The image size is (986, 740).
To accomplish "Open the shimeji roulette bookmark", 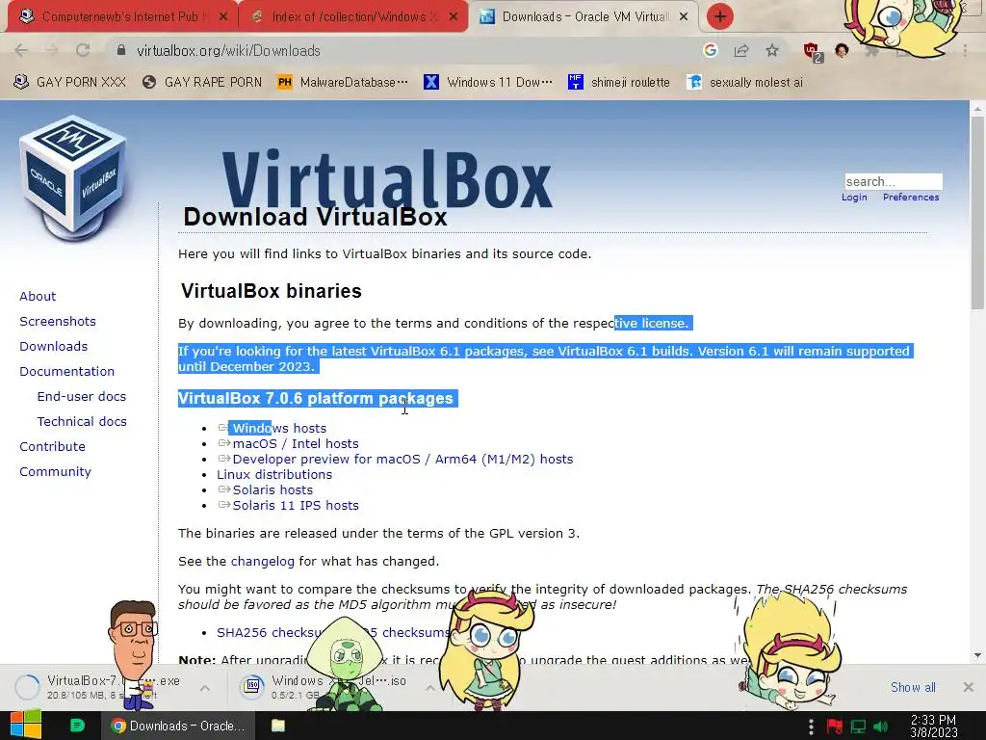I will coord(619,83).
